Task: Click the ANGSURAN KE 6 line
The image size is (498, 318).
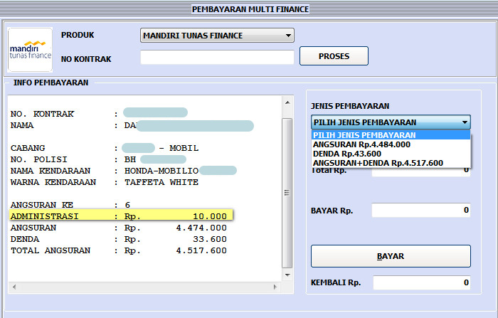Action: [70, 205]
